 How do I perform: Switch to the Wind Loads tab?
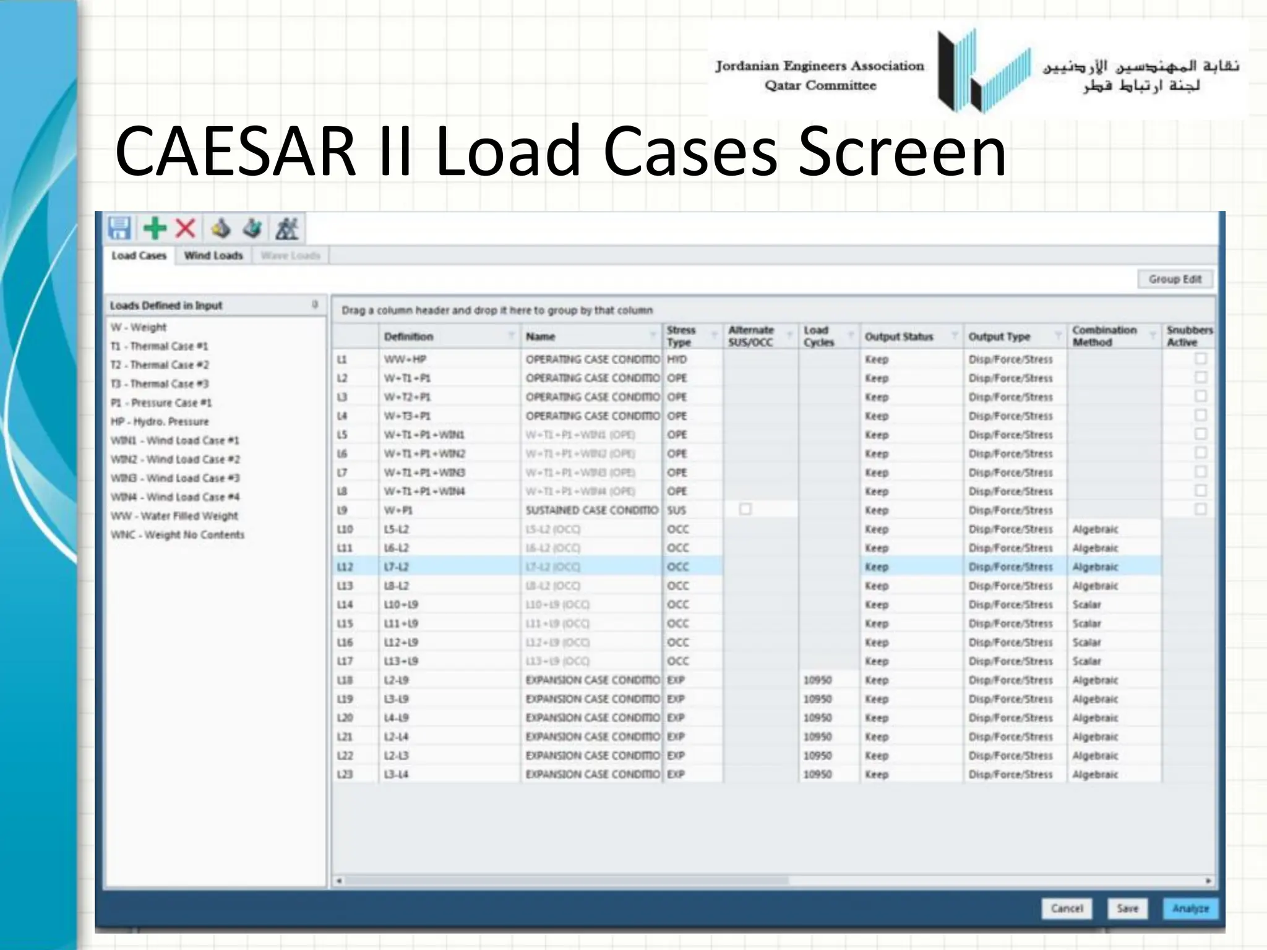(x=213, y=255)
